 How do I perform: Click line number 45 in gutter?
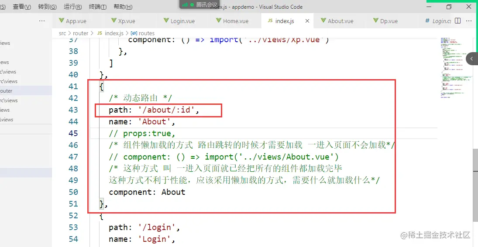pyautogui.click(x=73, y=134)
